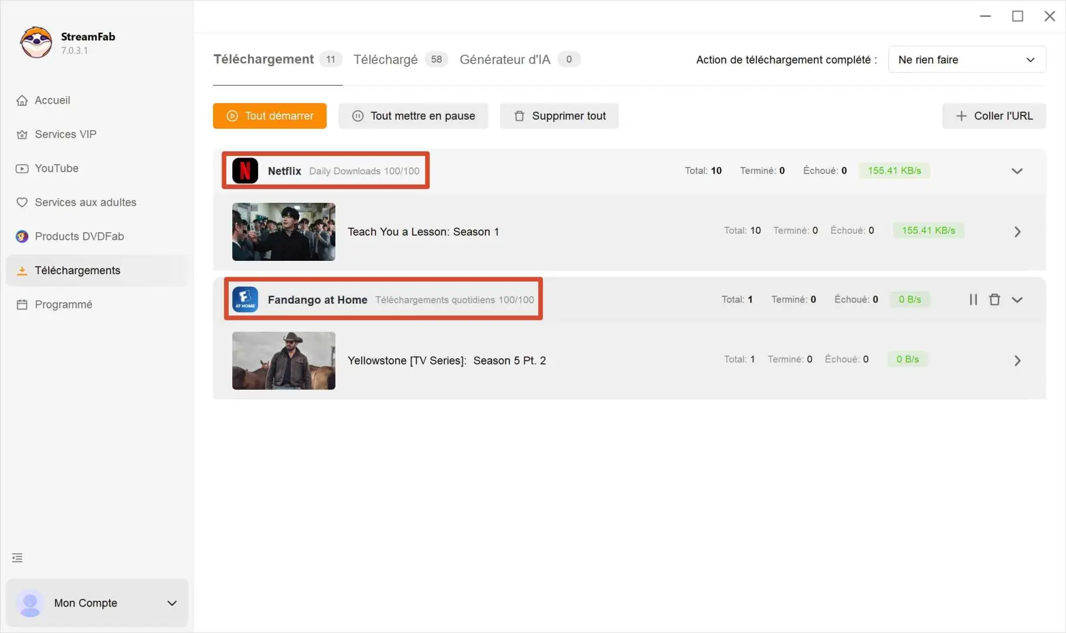Expand Yellowstone episode list arrow
The width and height of the screenshot is (1066, 633).
tap(1017, 360)
